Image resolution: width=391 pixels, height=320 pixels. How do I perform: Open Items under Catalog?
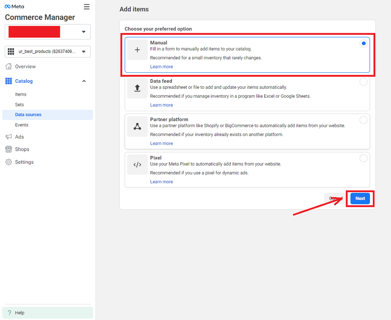coord(21,94)
